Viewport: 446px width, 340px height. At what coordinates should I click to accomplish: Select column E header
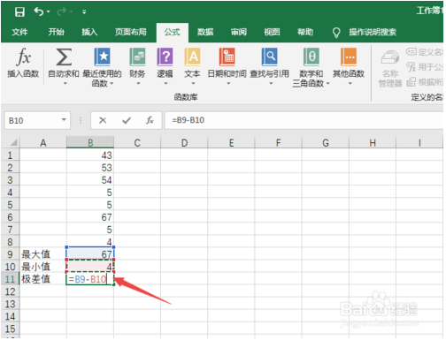tap(231, 143)
